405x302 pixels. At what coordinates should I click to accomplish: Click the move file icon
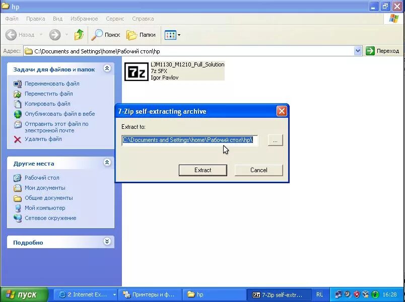pyautogui.click(x=18, y=94)
